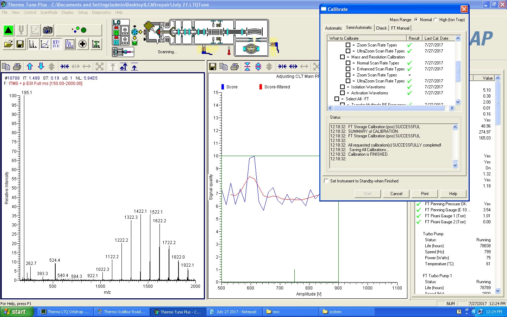
Task: Click the floppy save icon above Signal quality graph
Action: 212,67
